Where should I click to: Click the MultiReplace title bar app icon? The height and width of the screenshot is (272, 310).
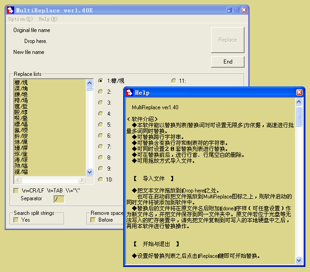[11, 10]
